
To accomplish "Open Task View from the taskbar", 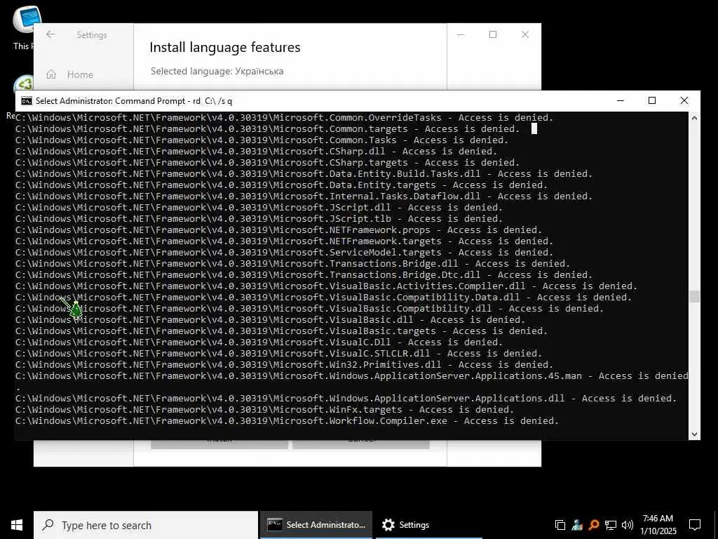I will 560,525.
